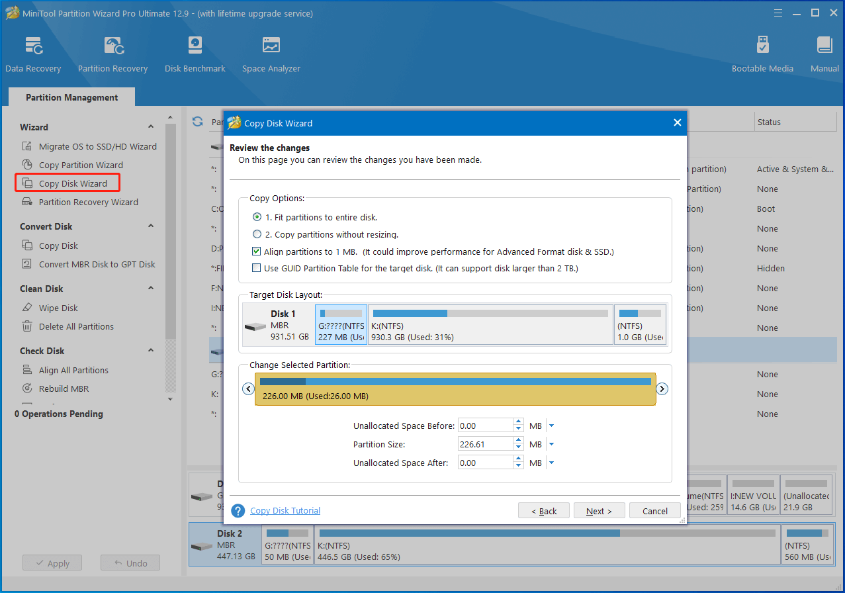Start the Disk Benchmark tool
The image size is (845, 593).
[x=195, y=53]
